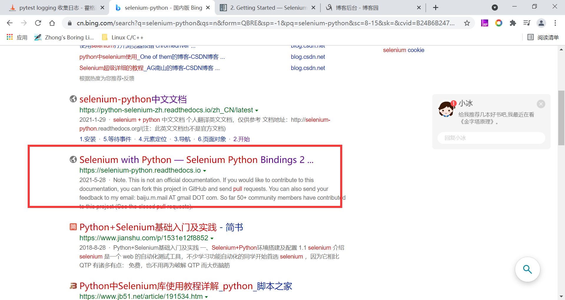The width and height of the screenshot is (565, 300).
Task: Open the Chrome profile avatar
Action: click(541, 23)
